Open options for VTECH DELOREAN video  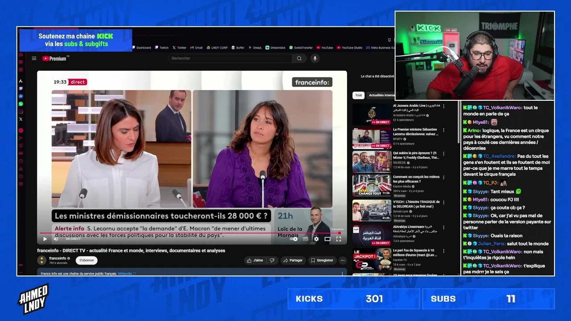click(x=443, y=203)
